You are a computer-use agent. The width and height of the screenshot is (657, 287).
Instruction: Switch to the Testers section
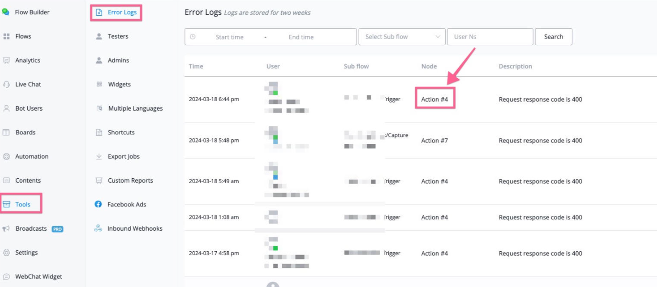pos(118,36)
